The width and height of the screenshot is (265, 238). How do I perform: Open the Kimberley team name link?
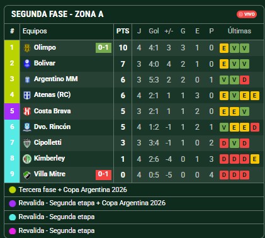click(50, 158)
